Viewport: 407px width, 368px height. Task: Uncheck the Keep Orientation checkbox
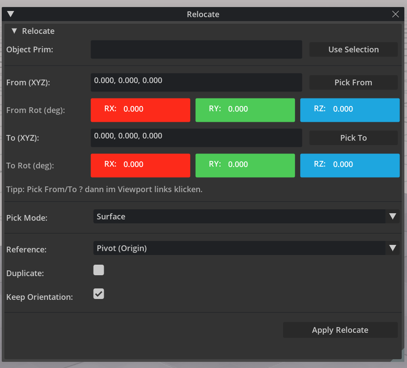(x=98, y=294)
